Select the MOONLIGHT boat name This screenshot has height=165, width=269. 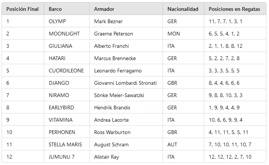pos(64,34)
